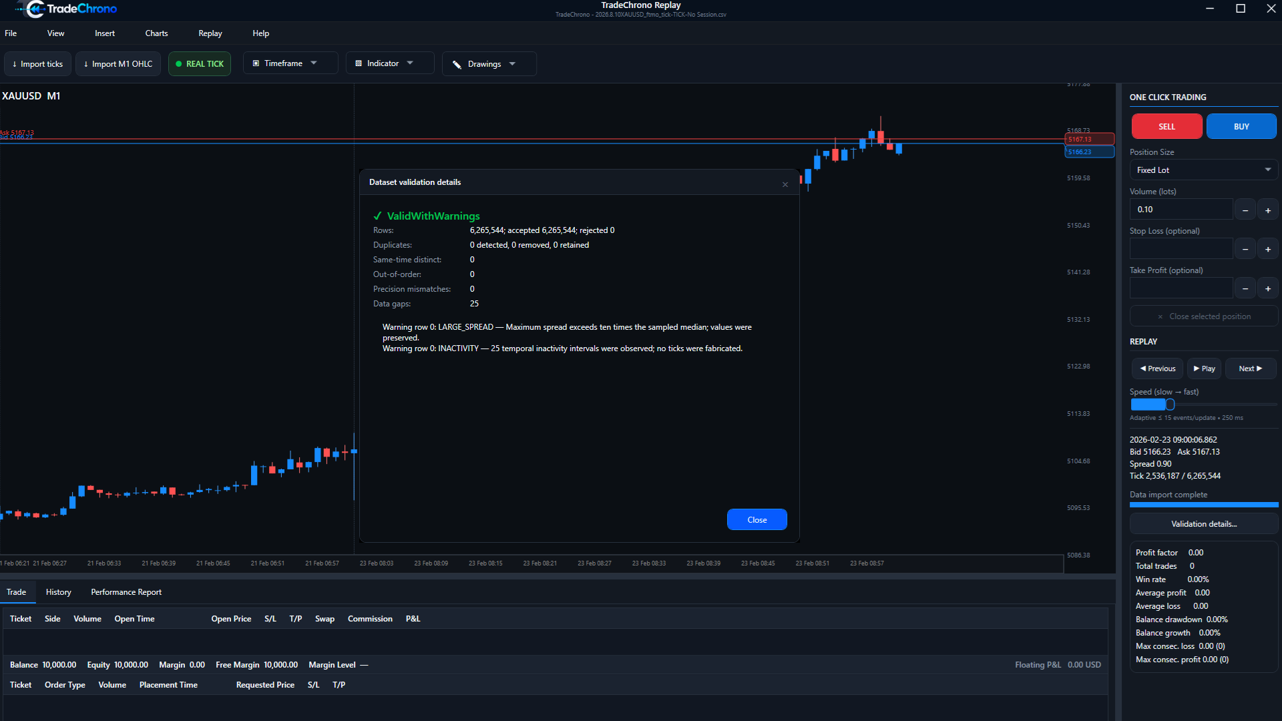This screenshot has width=1282, height=721.
Task: Click the Volume lots input field
Action: pyautogui.click(x=1181, y=210)
